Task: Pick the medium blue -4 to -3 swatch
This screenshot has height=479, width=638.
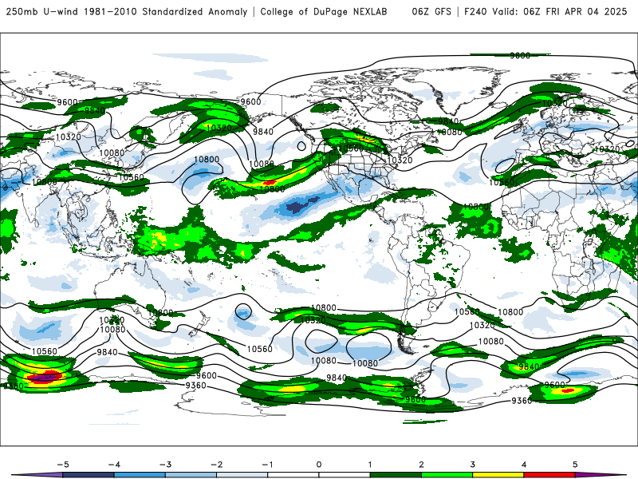Action: coord(140,475)
